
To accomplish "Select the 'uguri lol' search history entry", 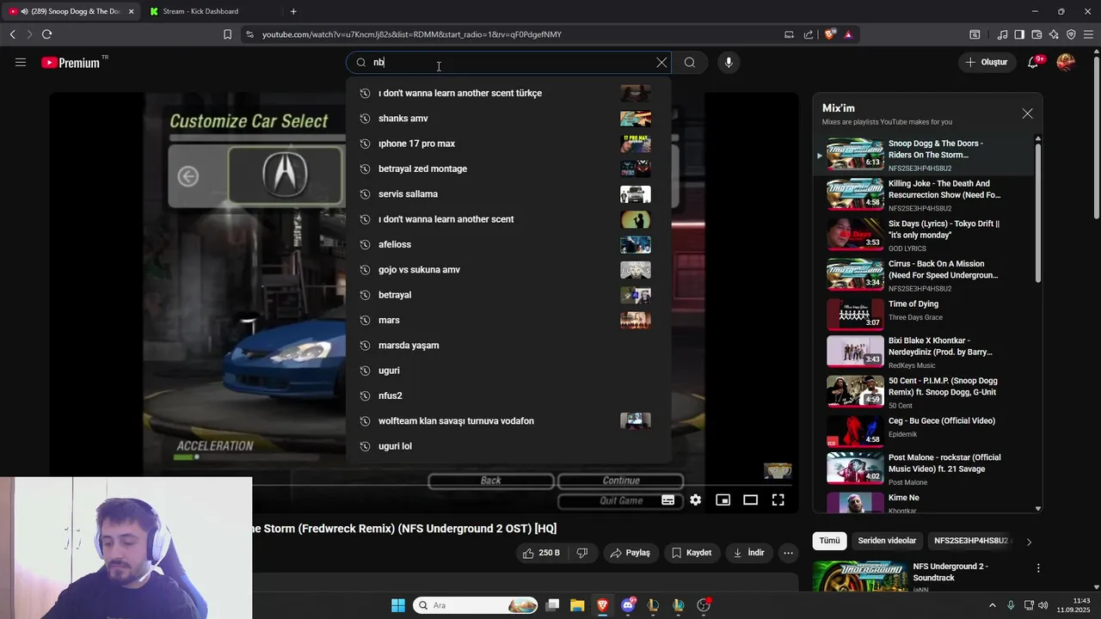I will point(508,446).
